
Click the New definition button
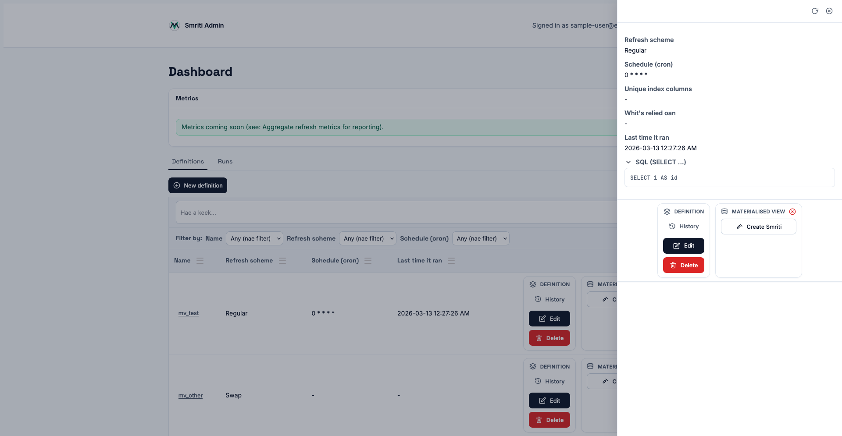pos(198,185)
